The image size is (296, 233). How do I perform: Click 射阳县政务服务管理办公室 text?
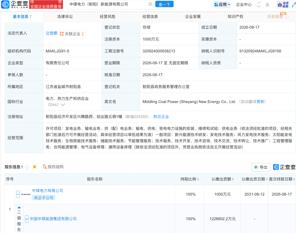(x=166, y=87)
